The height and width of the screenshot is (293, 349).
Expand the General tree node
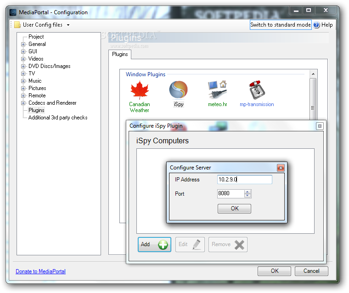(23, 44)
